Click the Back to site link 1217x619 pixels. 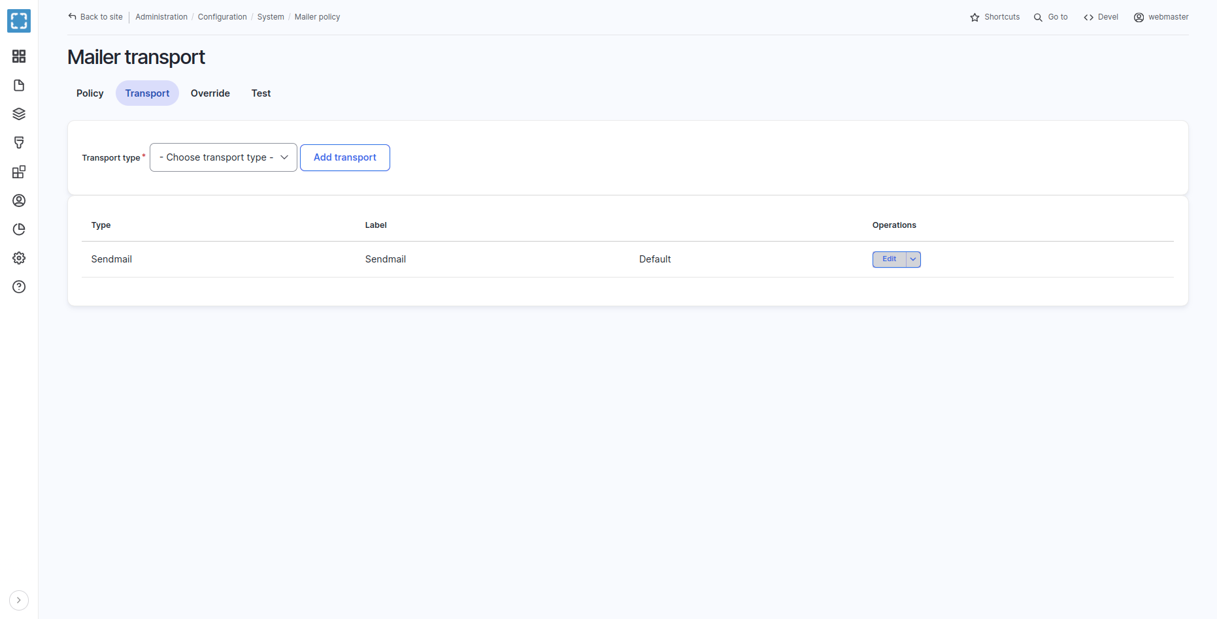click(95, 17)
